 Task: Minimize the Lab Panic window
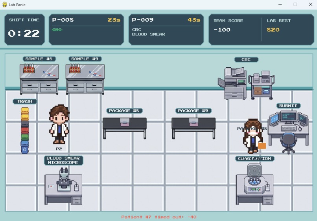(280, 4)
